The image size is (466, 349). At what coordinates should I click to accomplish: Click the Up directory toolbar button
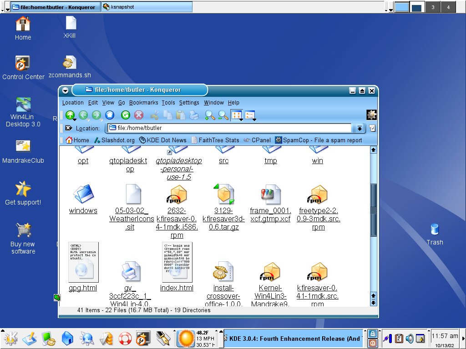pyautogui.click(x=70, y=115)
